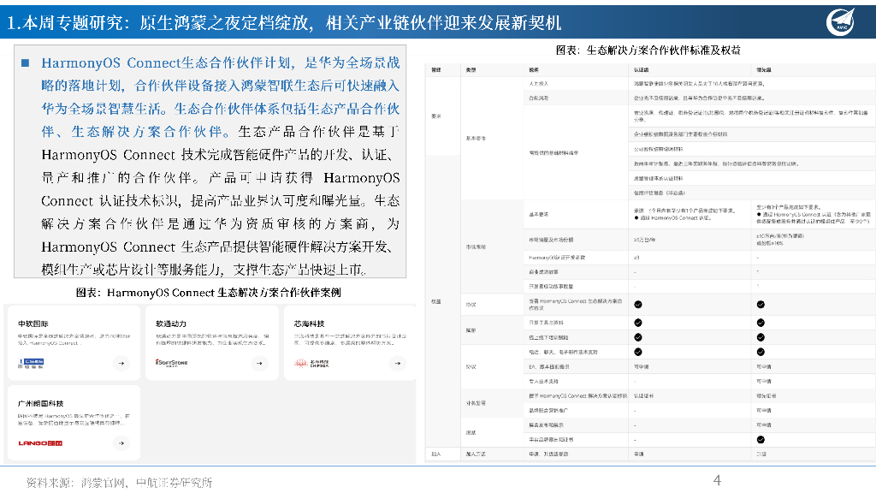Open the 广州朗国科技 card title
876x493 pixels.
(x=41, y=404)
